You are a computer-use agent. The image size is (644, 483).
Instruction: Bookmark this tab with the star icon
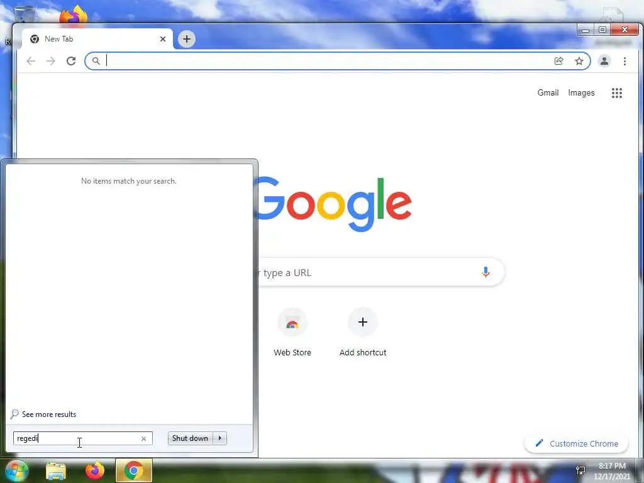579,61
